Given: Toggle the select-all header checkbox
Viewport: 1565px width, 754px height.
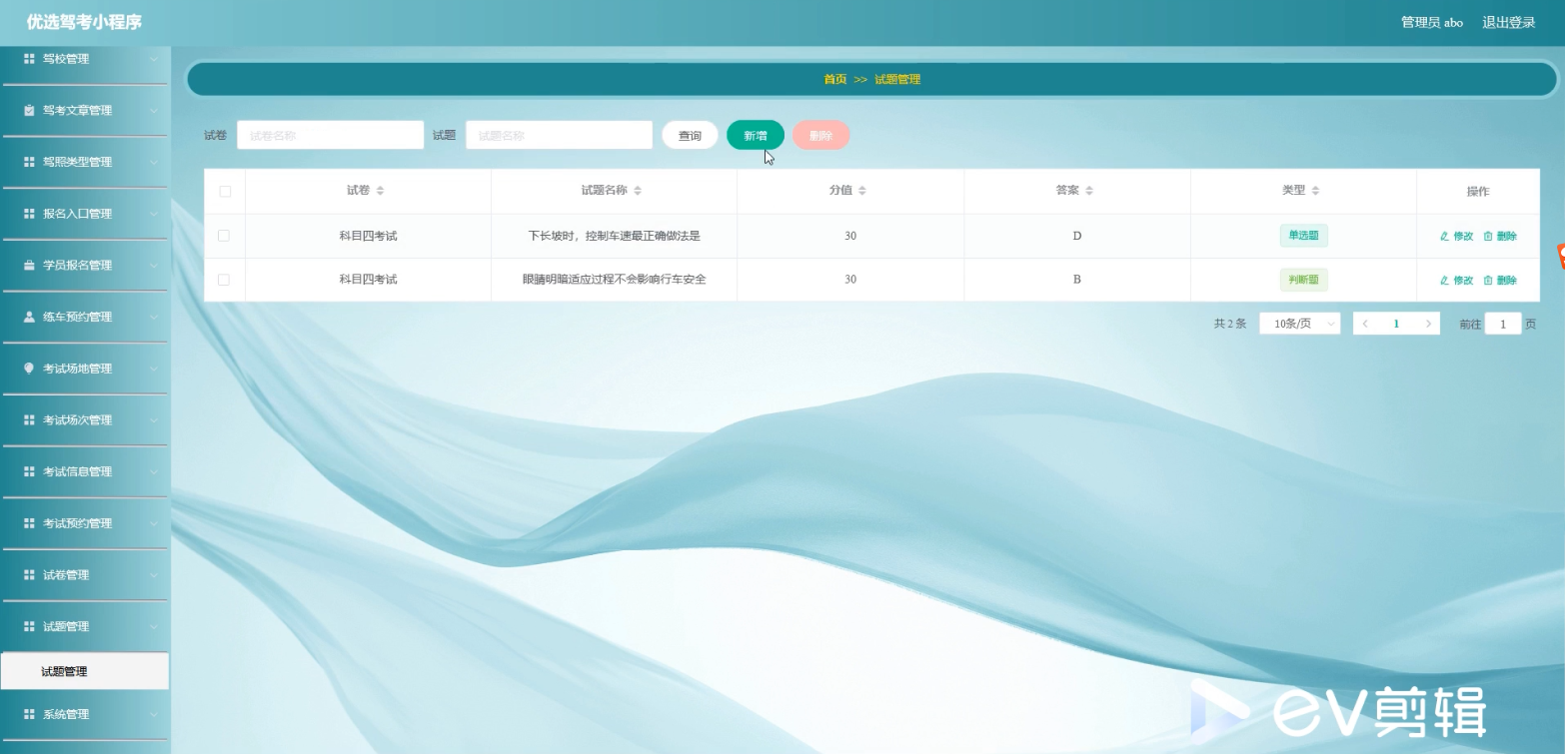Looking at the screenshot, I should (225, 192).
